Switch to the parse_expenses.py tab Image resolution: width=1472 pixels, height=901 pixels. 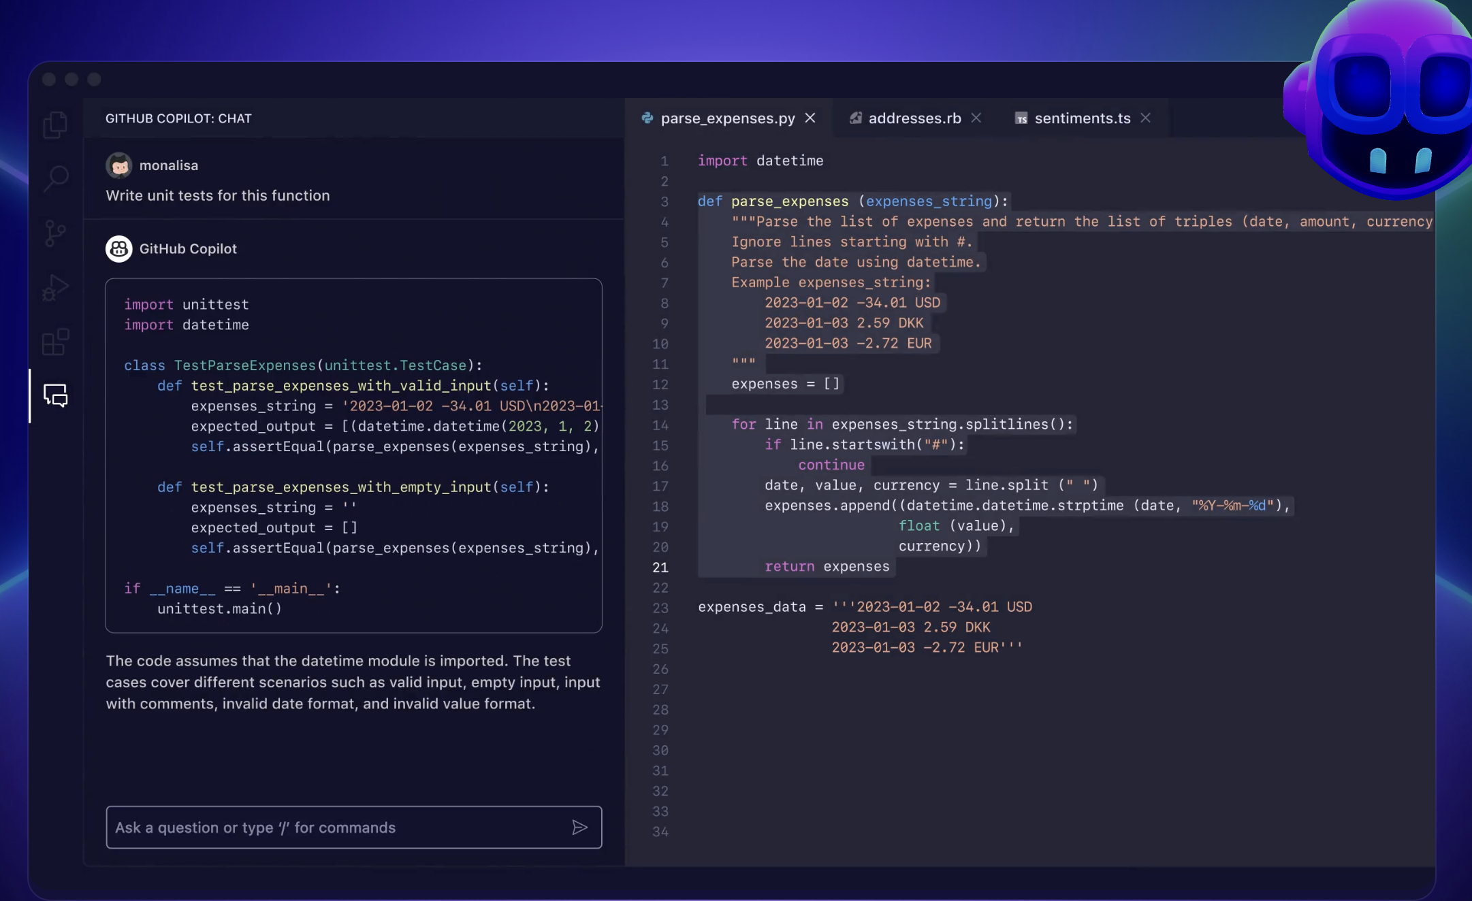coord(727,118)
